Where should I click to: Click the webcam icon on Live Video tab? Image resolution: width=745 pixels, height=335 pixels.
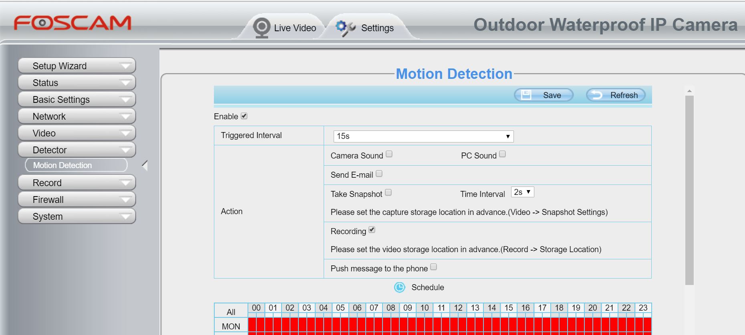click(262, 28)
